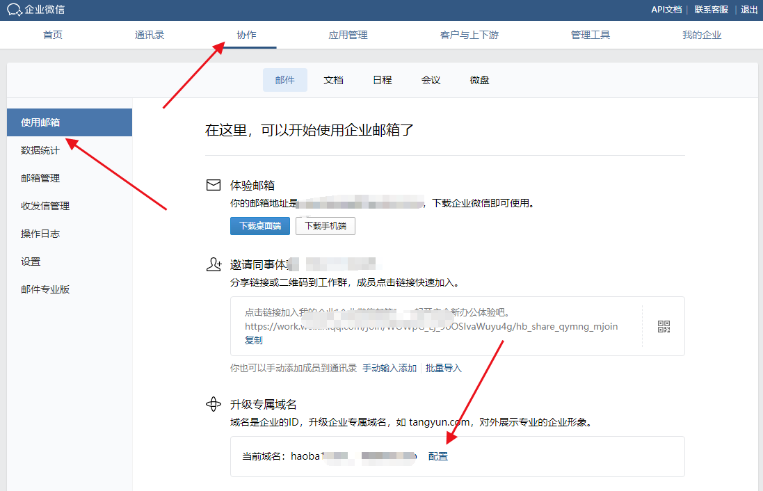The width and height of the screenshot is (763, 491).
Task: Open the 设置 sidebar section
Action: (x=31, y=261)
